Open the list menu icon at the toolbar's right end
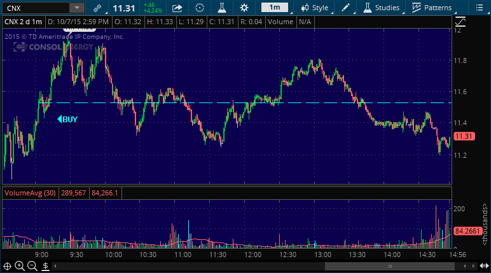 point(480,8)
